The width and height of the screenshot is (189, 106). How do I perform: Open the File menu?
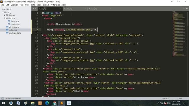(x=2, y=5)
